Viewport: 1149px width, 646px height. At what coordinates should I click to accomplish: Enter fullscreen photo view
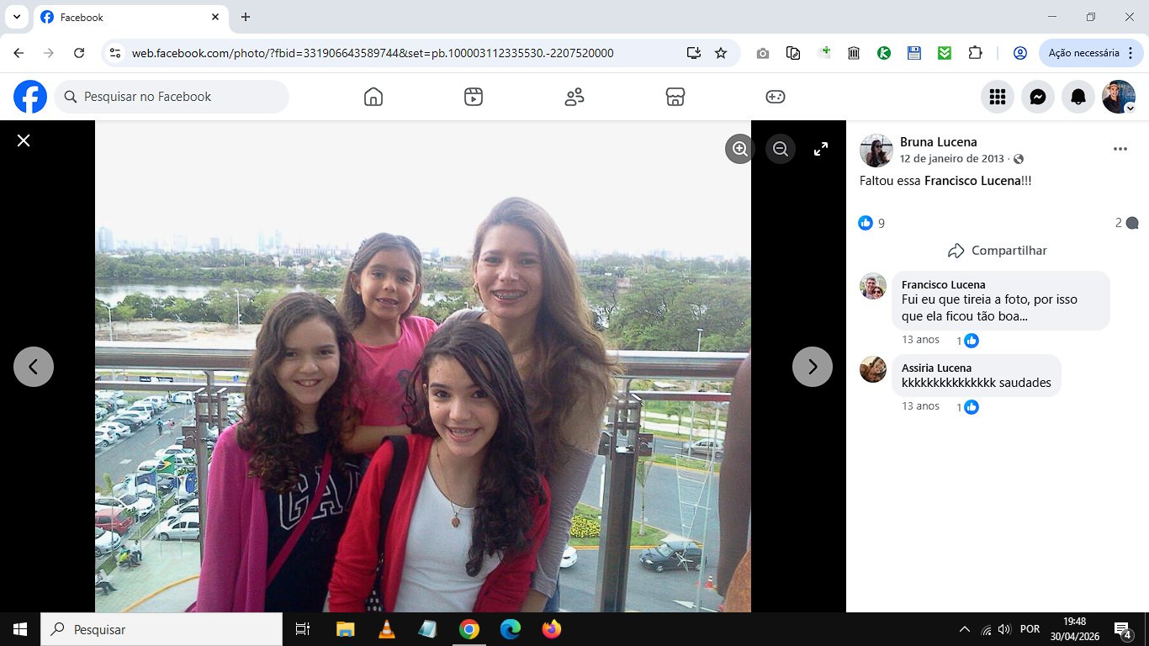[x=821, y=149]
